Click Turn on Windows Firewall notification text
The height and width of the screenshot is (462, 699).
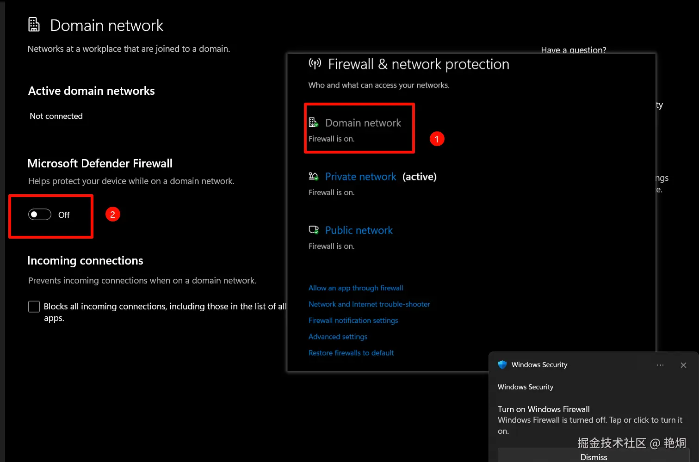point(544,409)
